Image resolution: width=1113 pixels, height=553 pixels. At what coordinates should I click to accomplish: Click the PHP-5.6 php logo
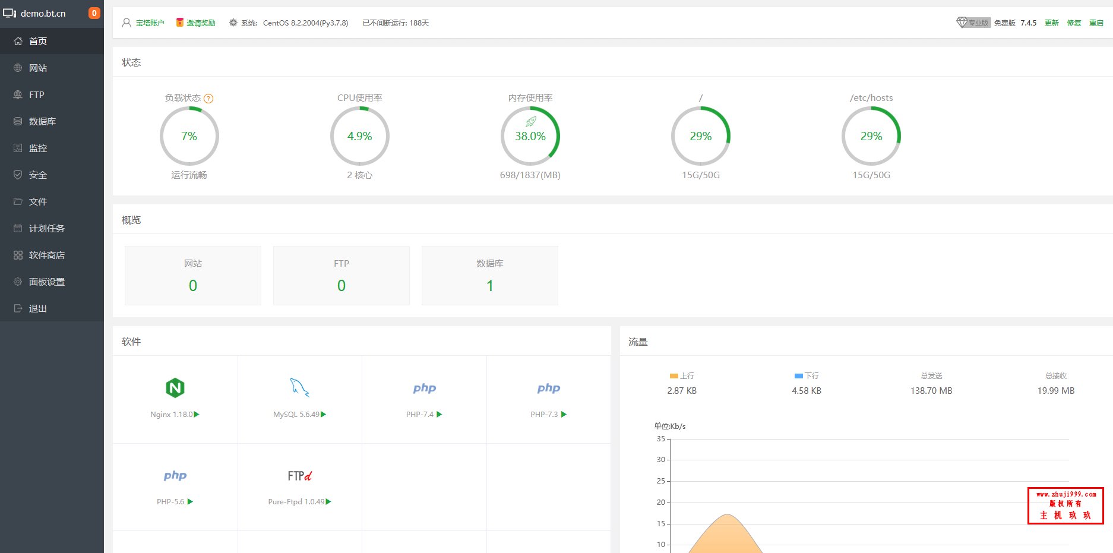tap(175, 475)
